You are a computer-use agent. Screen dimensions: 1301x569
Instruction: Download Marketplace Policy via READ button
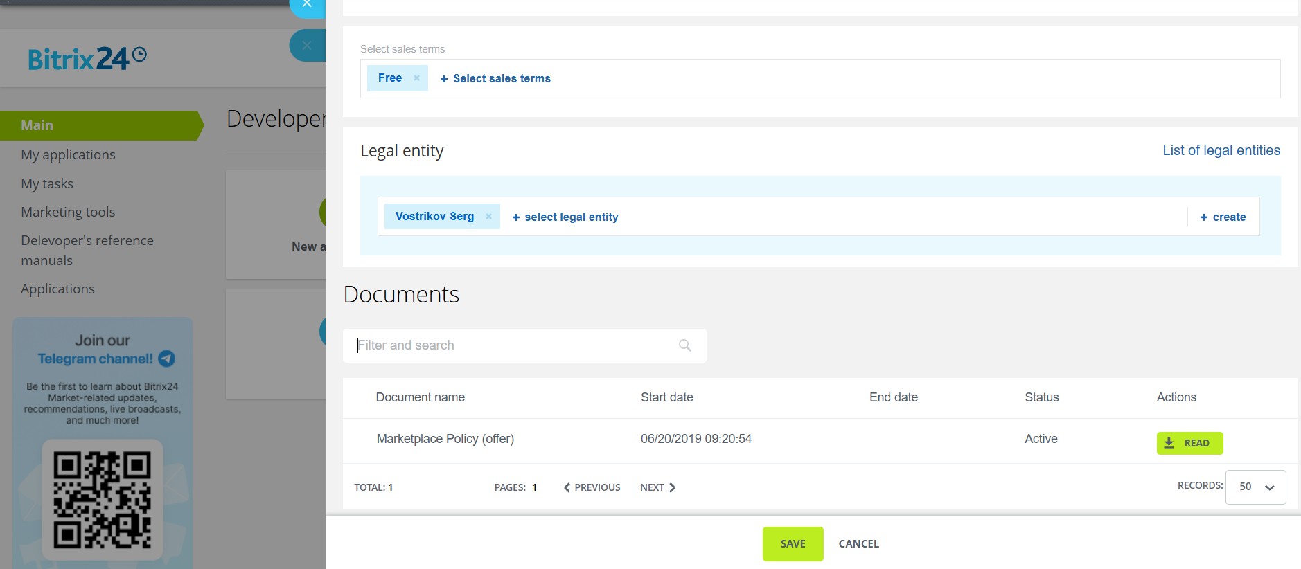click(1189, 443)
